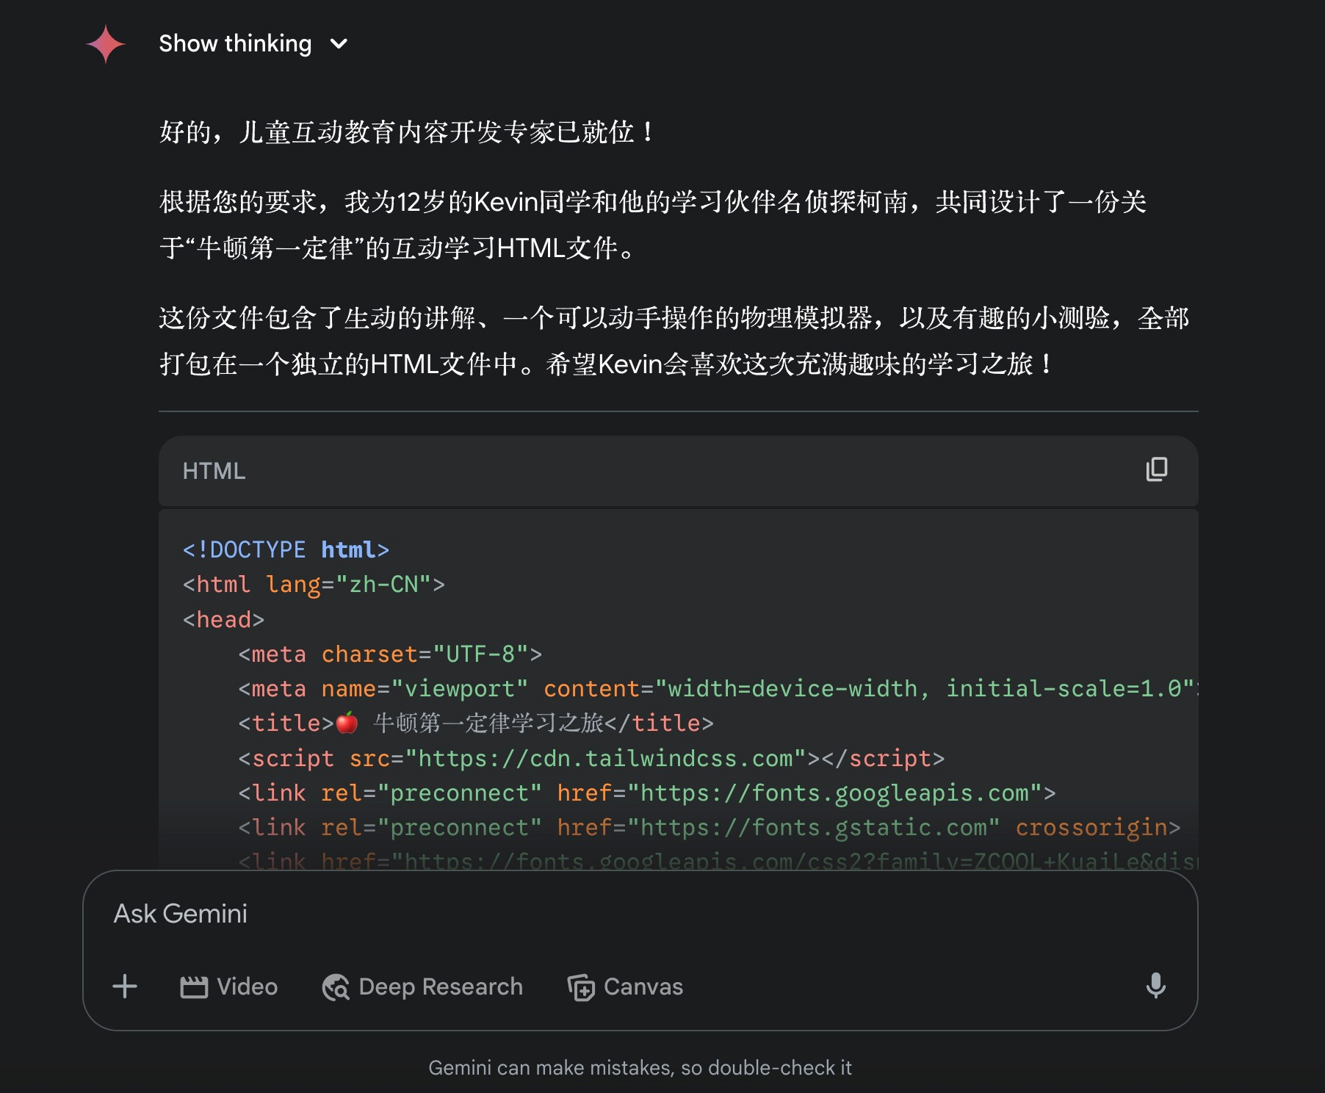Click the Deep Research magnifier icon
This screenshot has width=1325, height=1093.
[336, 986]
